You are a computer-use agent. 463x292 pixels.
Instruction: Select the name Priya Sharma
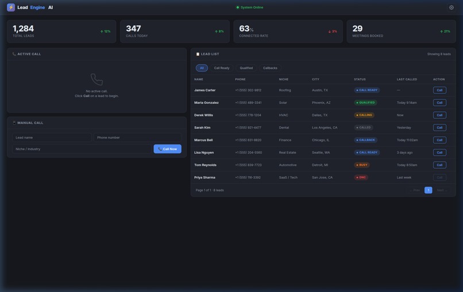[x=205, y=178]
